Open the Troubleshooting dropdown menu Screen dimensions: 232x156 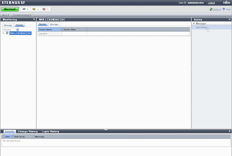pyautogui.click(x=22, y=15)
